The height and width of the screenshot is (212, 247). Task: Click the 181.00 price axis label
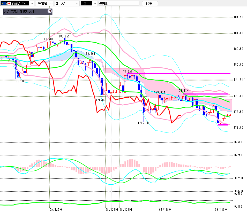[238, 33]
